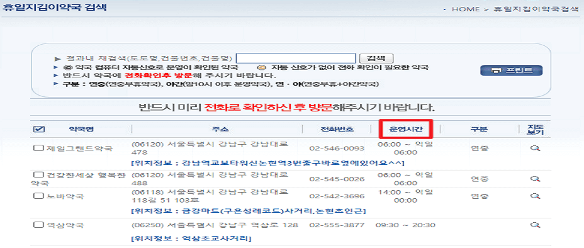Screen dimensions: 584x248
Task: Check the 역삼약국 checkbox
Action: pos(39,225)
